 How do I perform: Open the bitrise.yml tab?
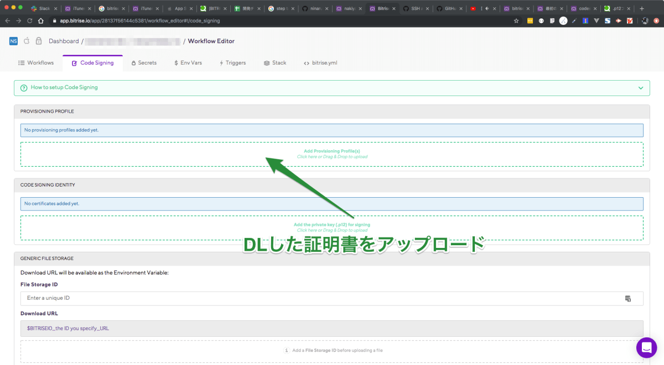click(x=320, y=63)
